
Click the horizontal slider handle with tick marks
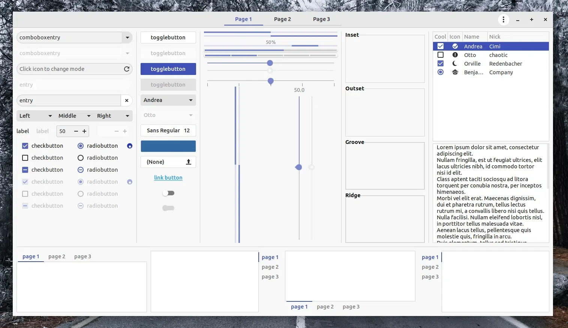[271, 81]
